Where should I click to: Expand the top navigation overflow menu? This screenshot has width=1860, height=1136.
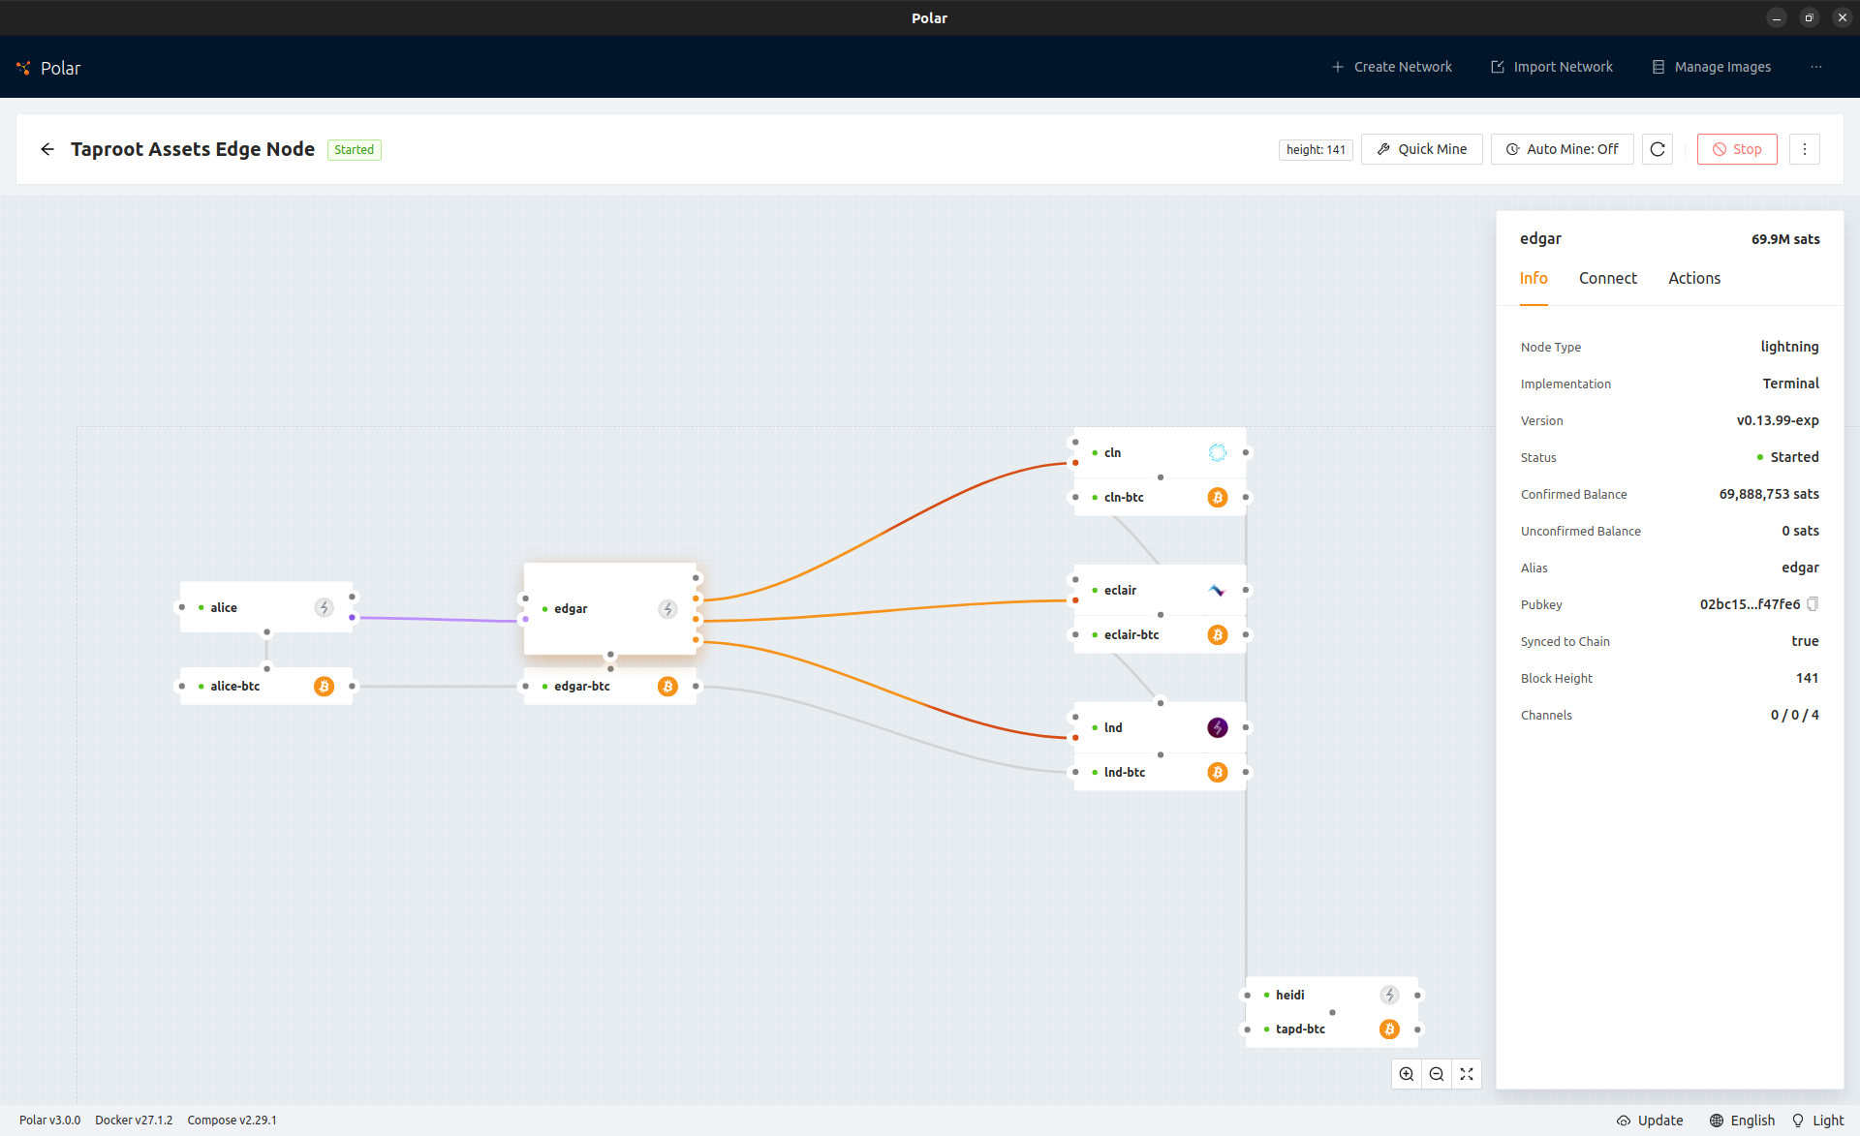coord(1815,67)
